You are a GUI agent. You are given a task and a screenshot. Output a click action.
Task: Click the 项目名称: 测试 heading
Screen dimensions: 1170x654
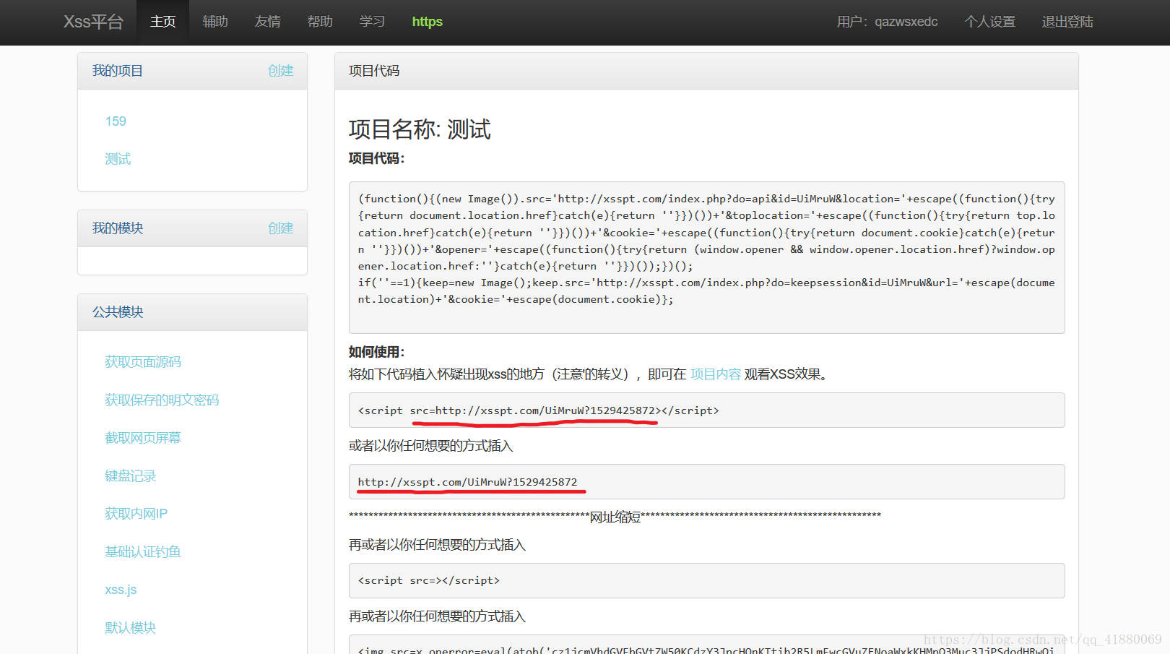click(x=420, y=129)
